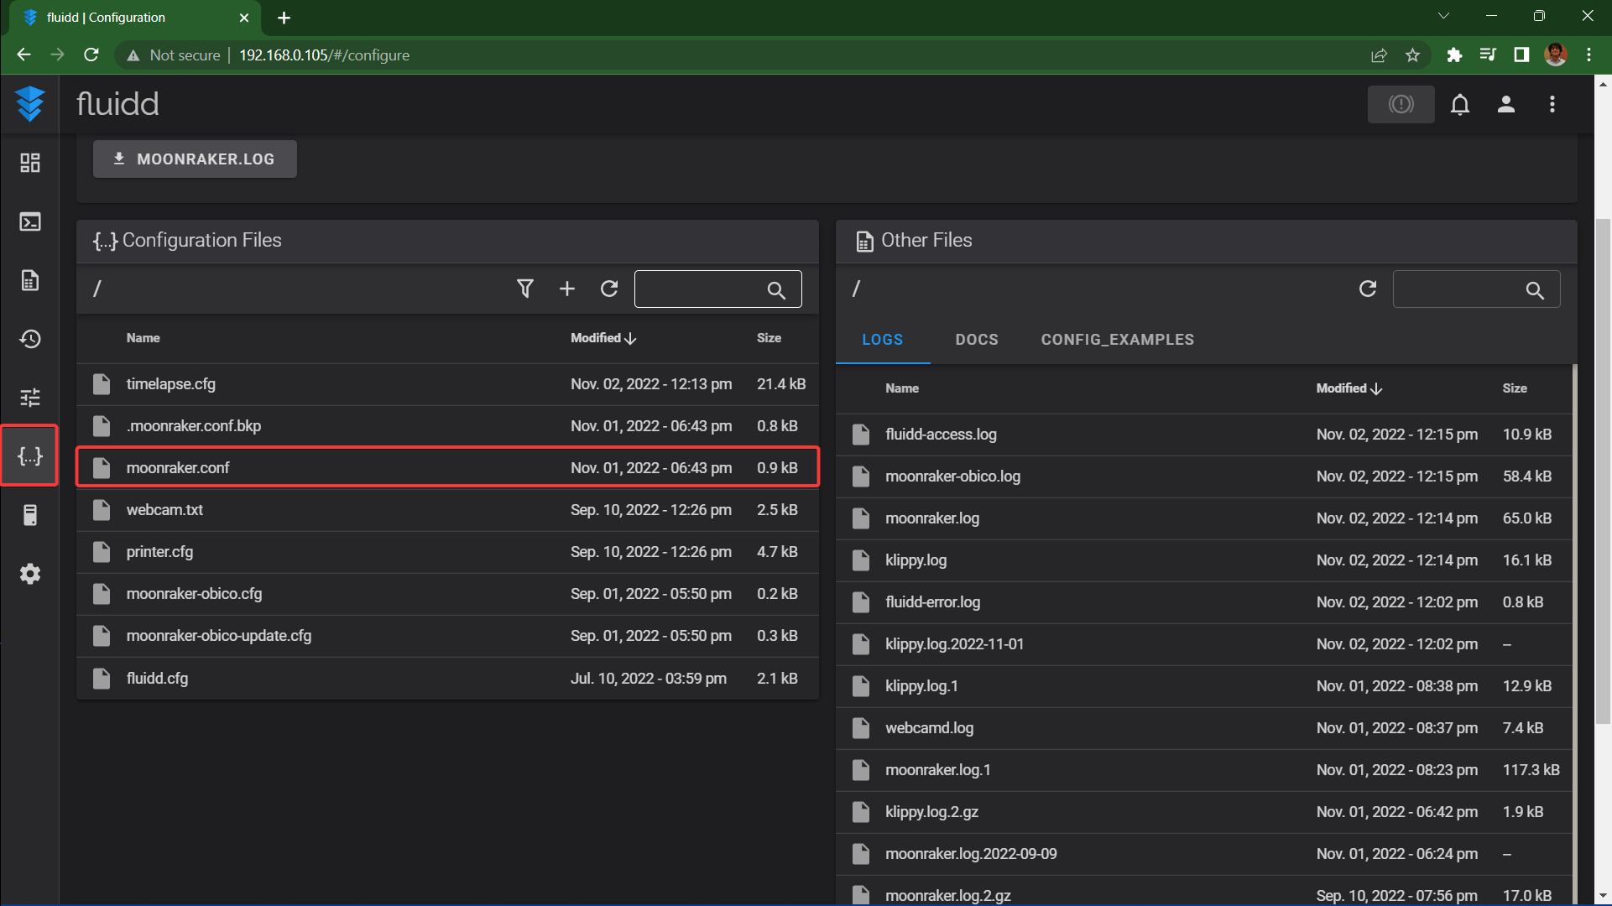Click Other Files search magnifier
The width and height of the screenshot is (1612, 906).
point(1535,290)
